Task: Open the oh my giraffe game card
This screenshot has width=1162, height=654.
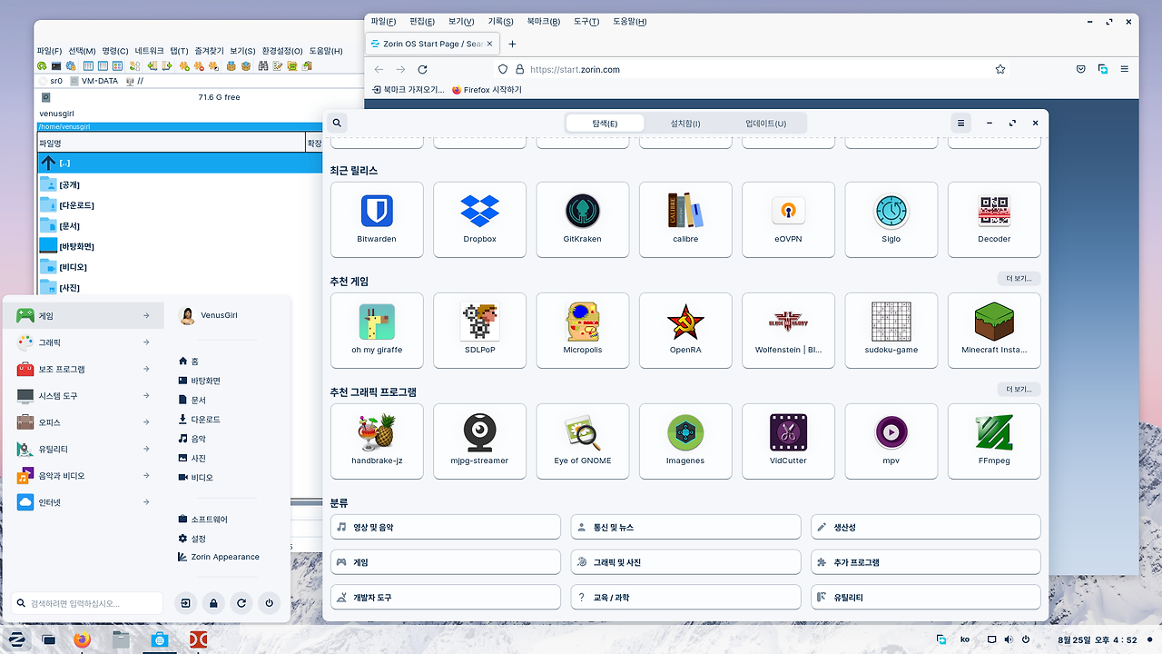Action: (377, 330)
